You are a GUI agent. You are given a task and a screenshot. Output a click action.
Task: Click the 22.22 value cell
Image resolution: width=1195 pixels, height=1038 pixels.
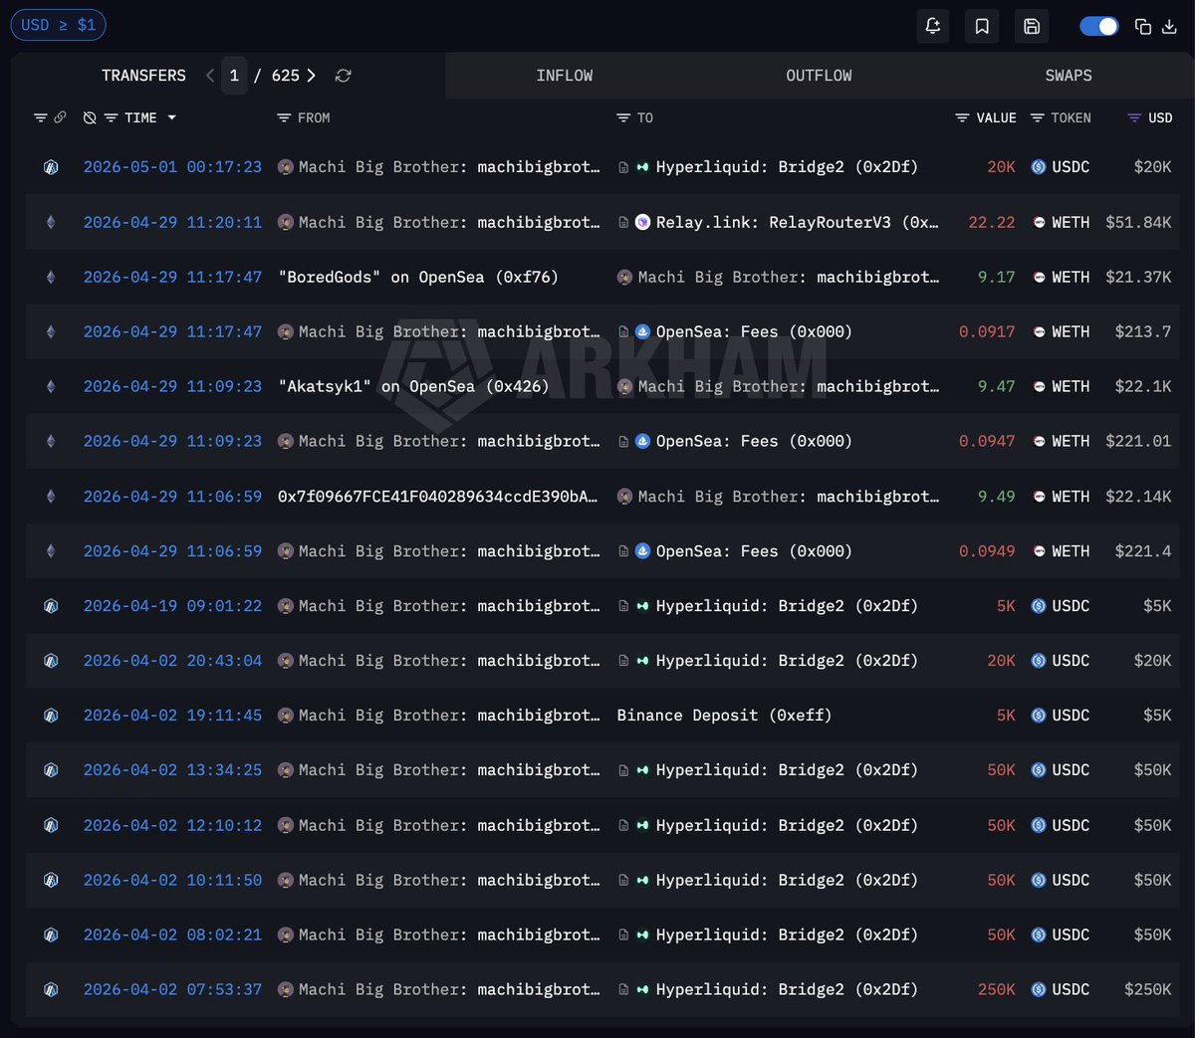tap(992, 222)
